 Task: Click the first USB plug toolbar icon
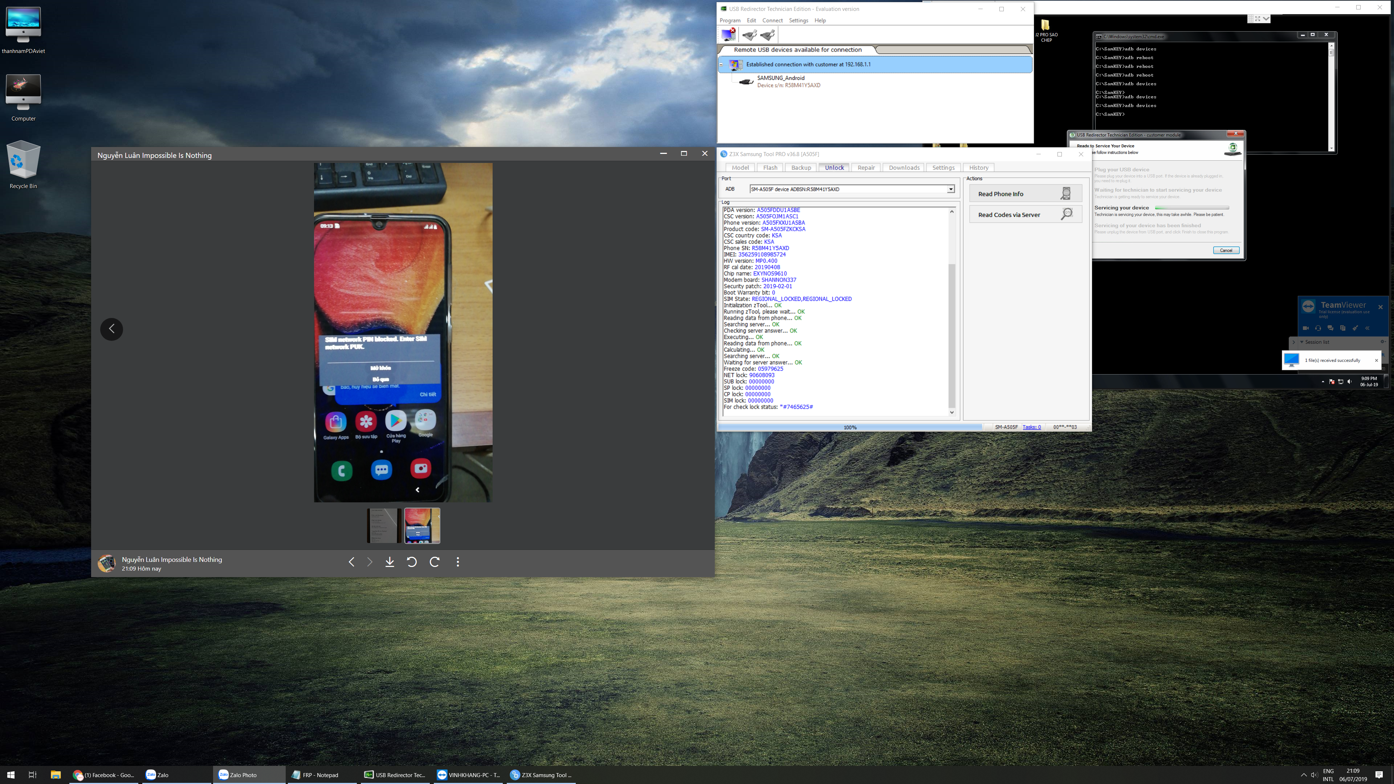pyautogui.click(x=750, y=35)
